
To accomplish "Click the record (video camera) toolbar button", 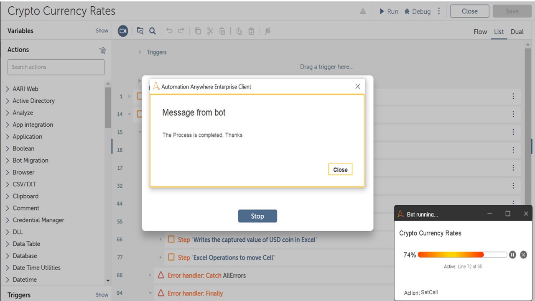I will (x=123, y=31).
